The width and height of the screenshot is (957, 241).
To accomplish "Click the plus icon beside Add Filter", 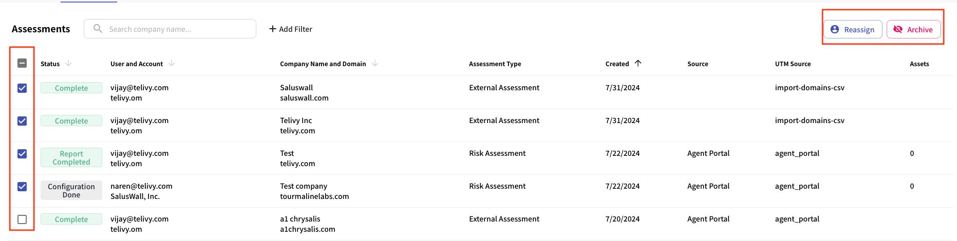I will pyautogui.click(x=273, y=29).
